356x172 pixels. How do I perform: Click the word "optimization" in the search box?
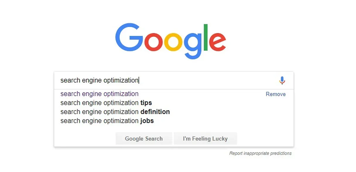point(121,80)
